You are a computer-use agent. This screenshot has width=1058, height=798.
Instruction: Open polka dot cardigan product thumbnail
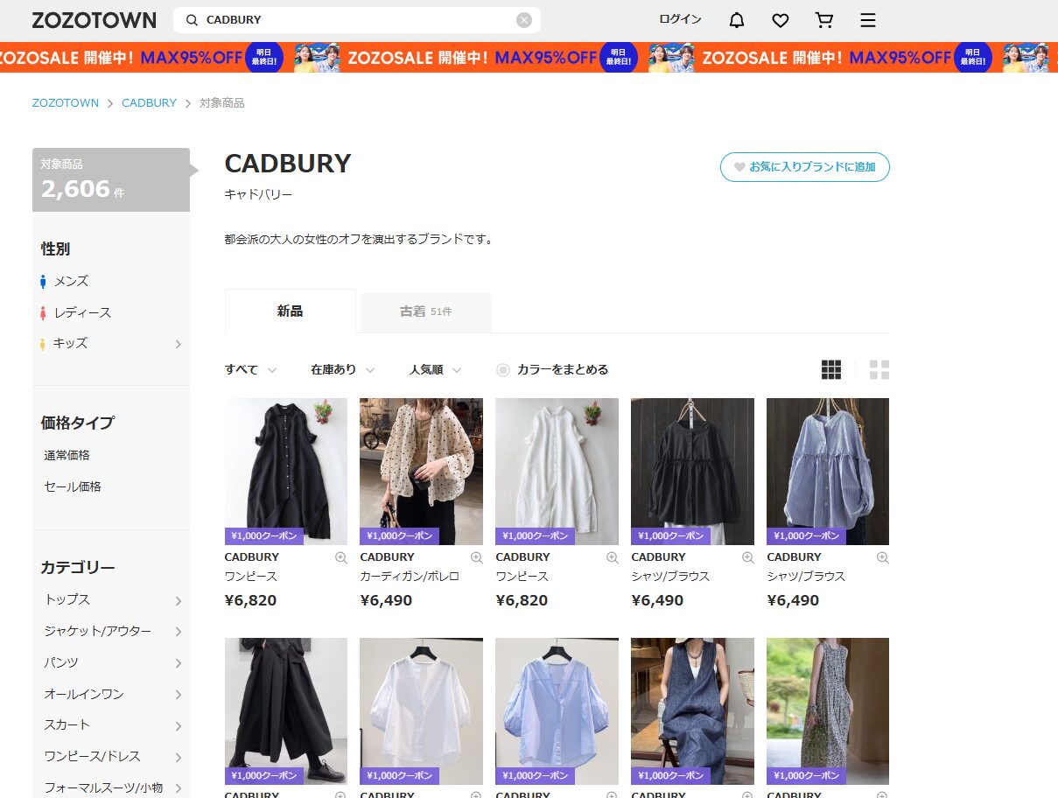pos(421,472)
